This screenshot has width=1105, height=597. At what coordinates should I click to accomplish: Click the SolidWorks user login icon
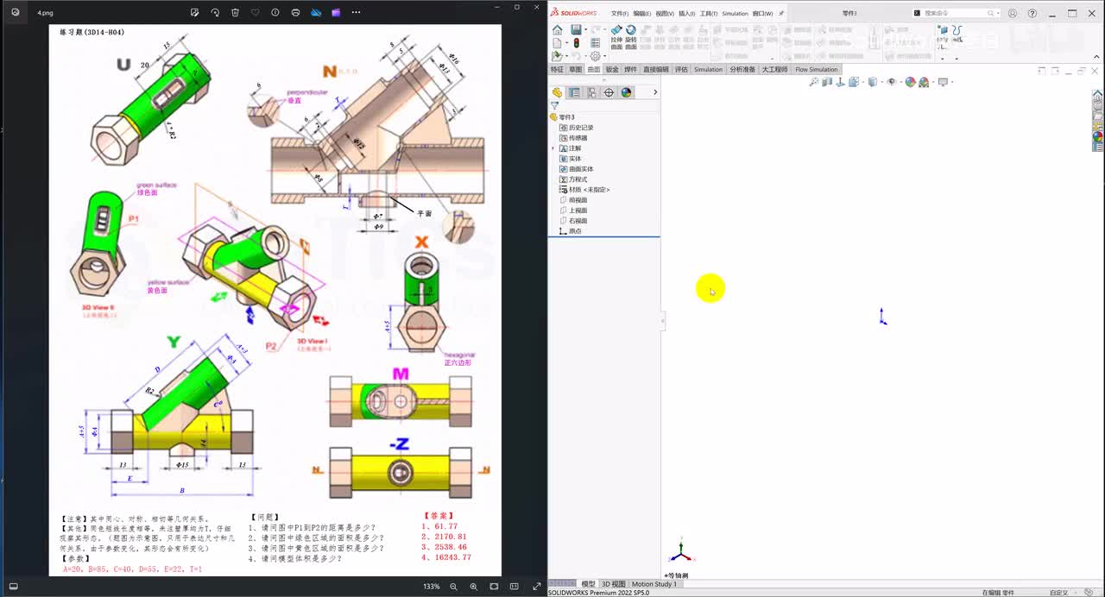[x=1013, y=13]
